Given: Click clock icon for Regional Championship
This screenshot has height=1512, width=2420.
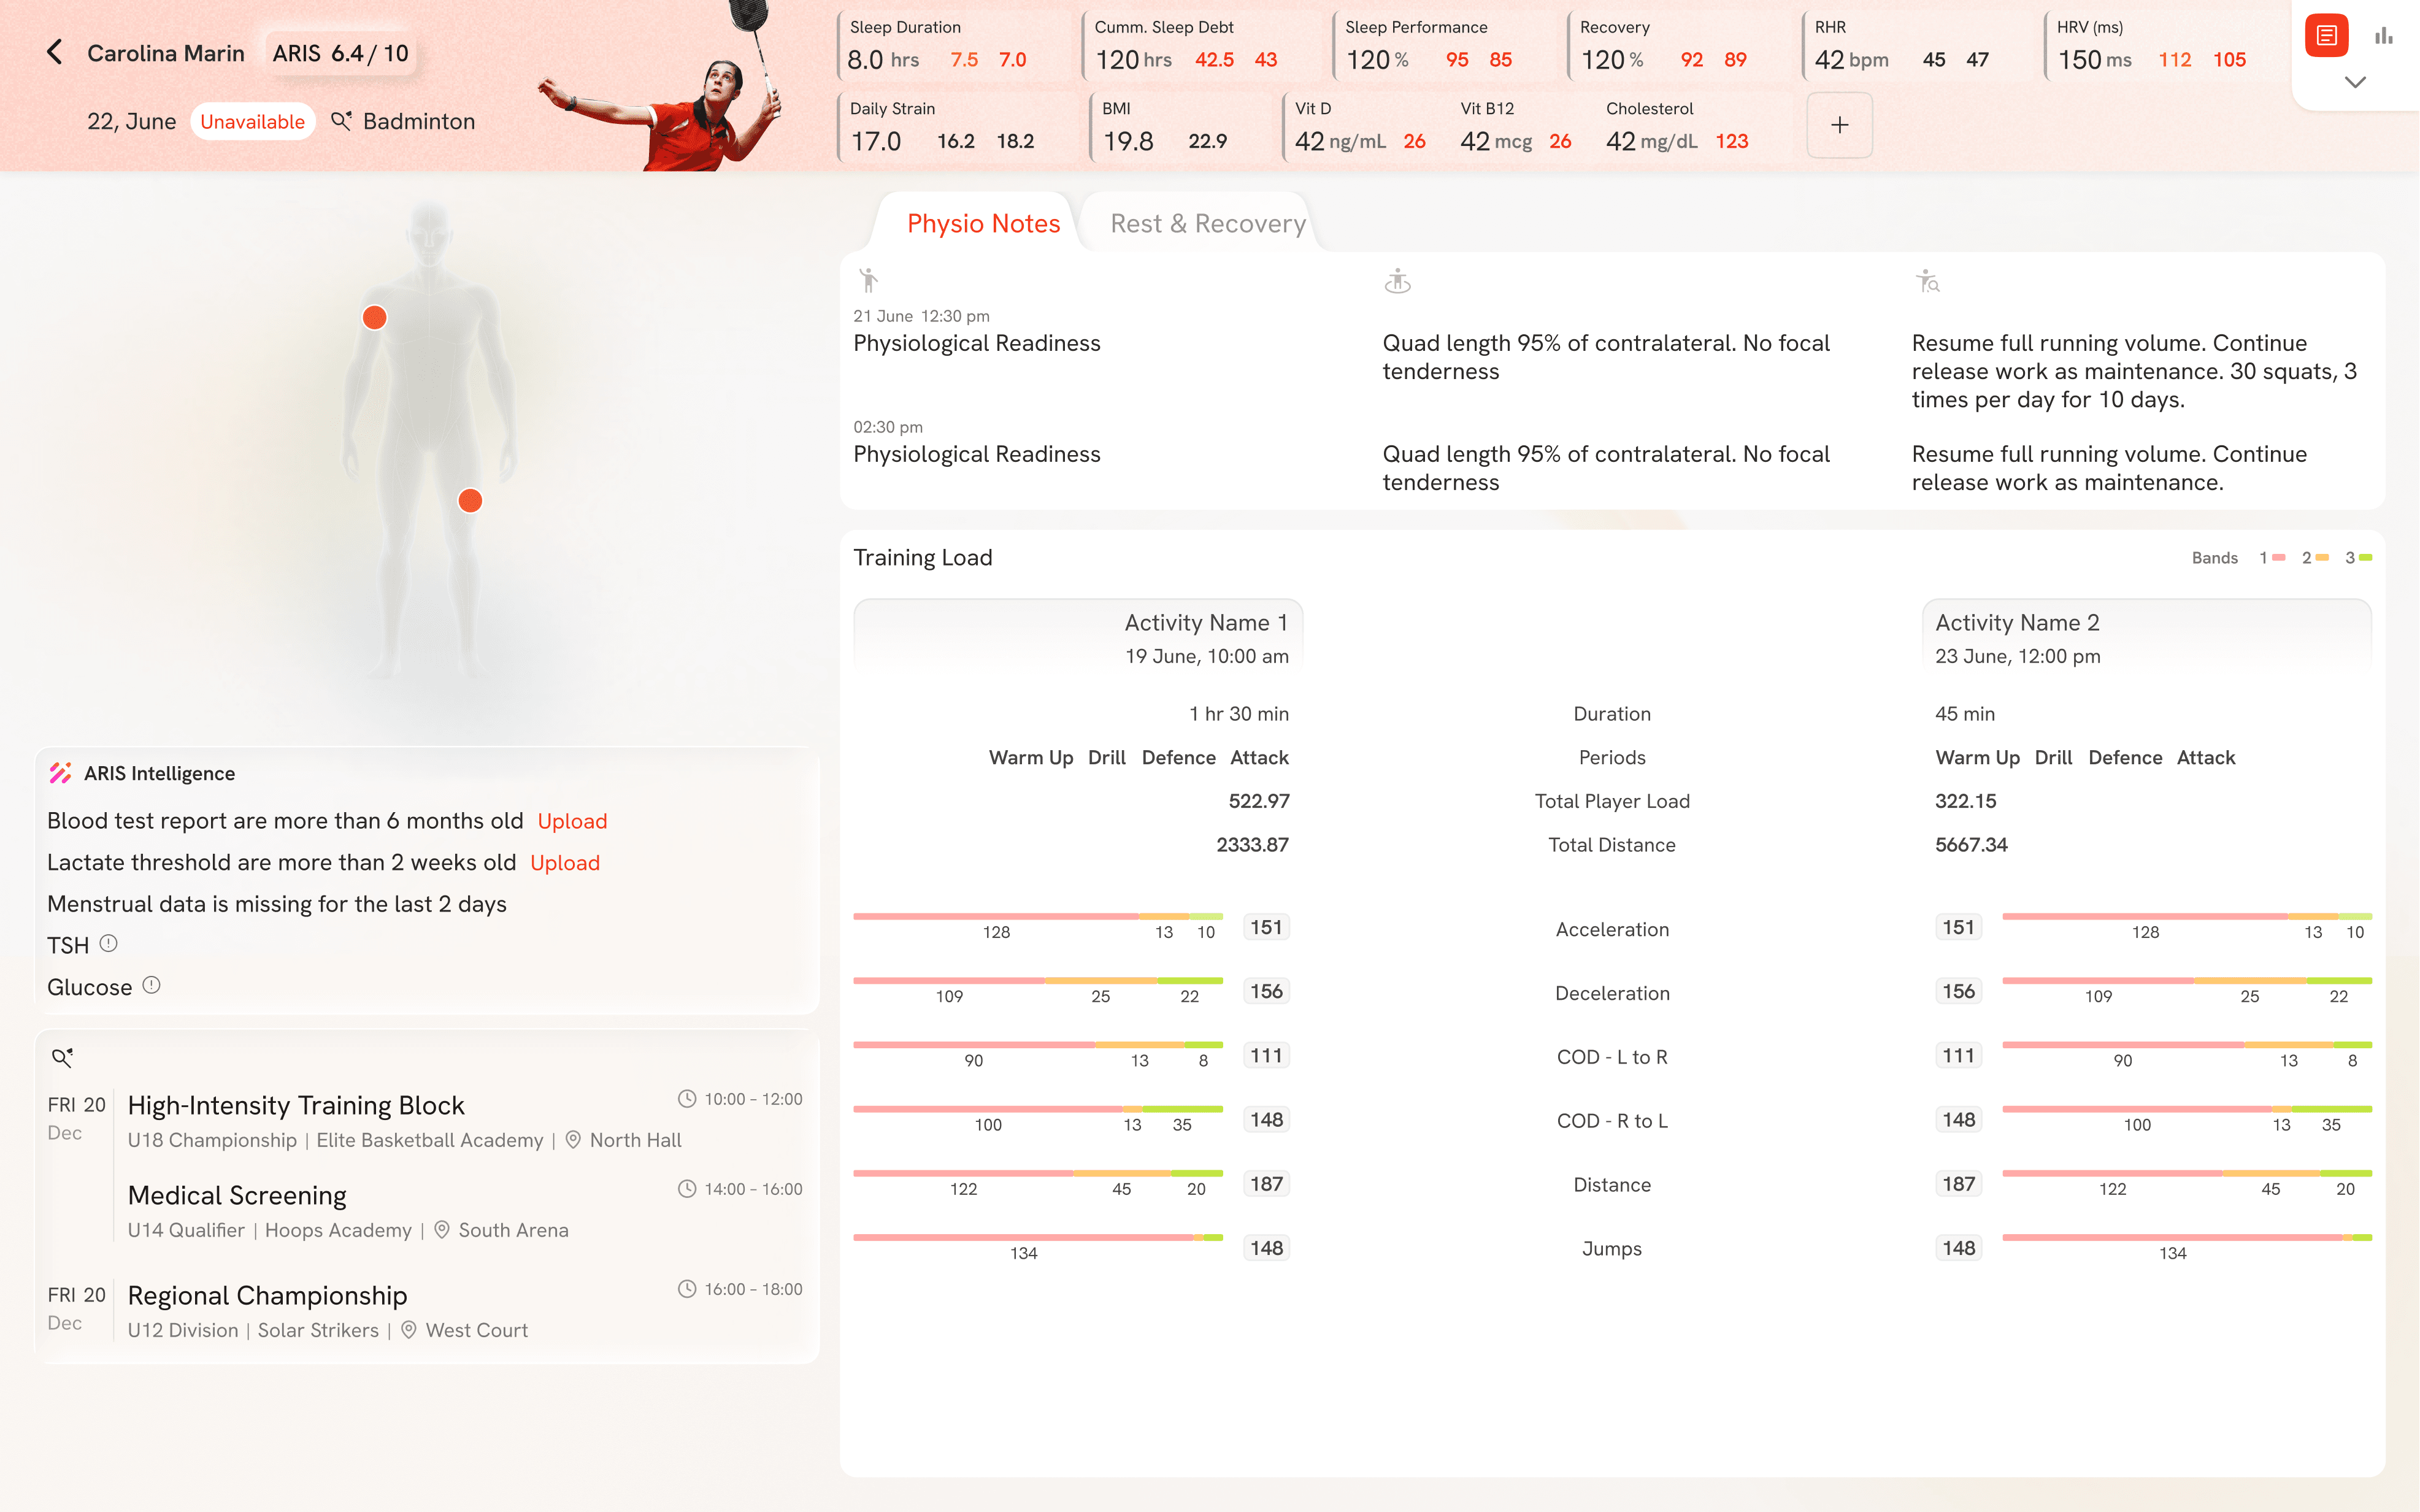Looking at the screenshot, I should [687, 1289].
